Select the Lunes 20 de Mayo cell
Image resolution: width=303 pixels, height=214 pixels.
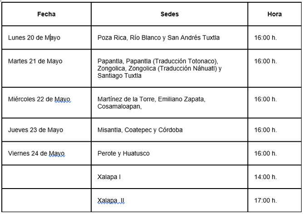click(x=34, y=38)
